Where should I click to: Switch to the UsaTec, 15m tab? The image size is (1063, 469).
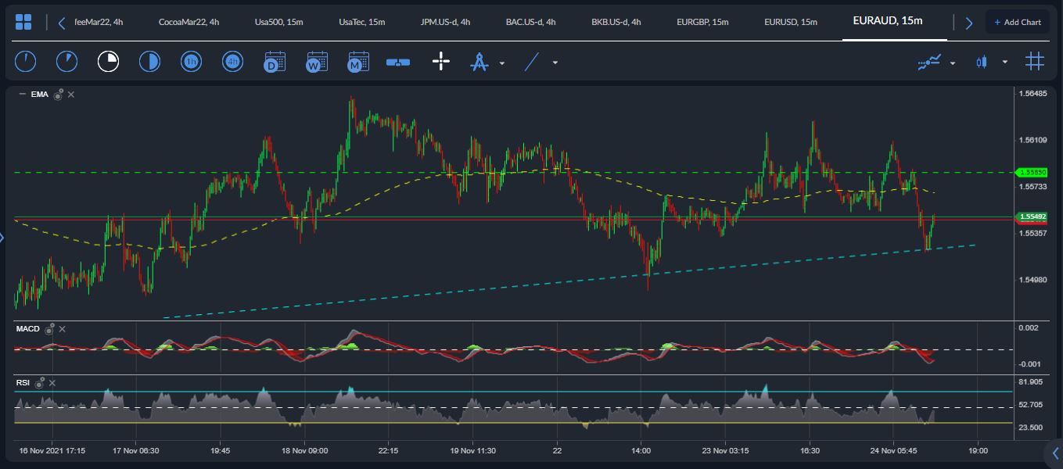coord(362,22)
